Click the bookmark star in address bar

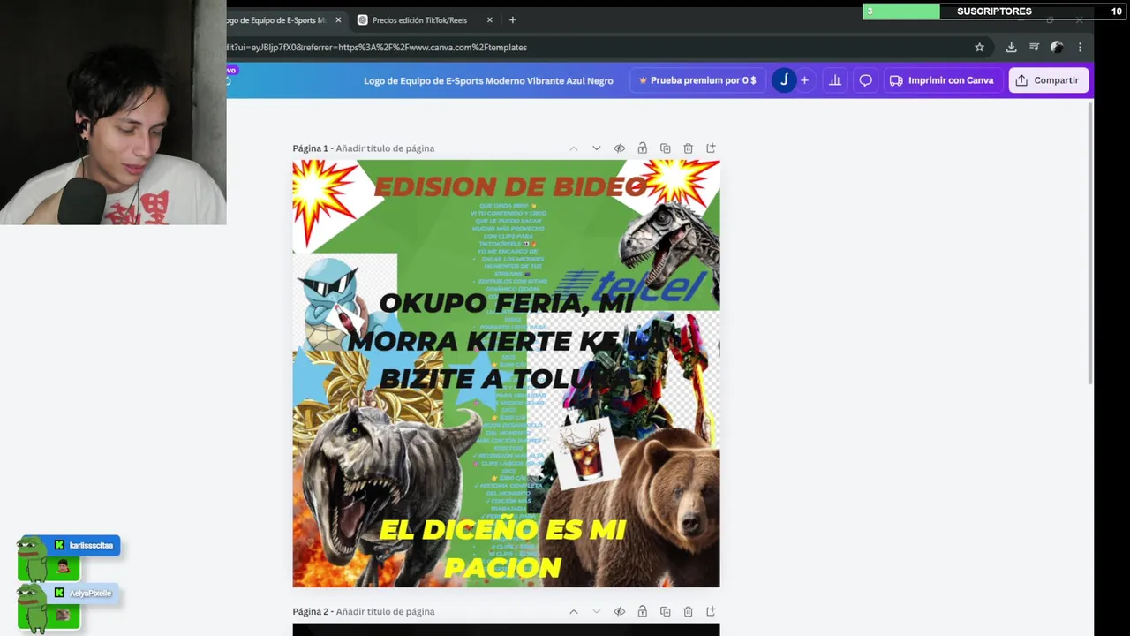click(x=979, y=47)
